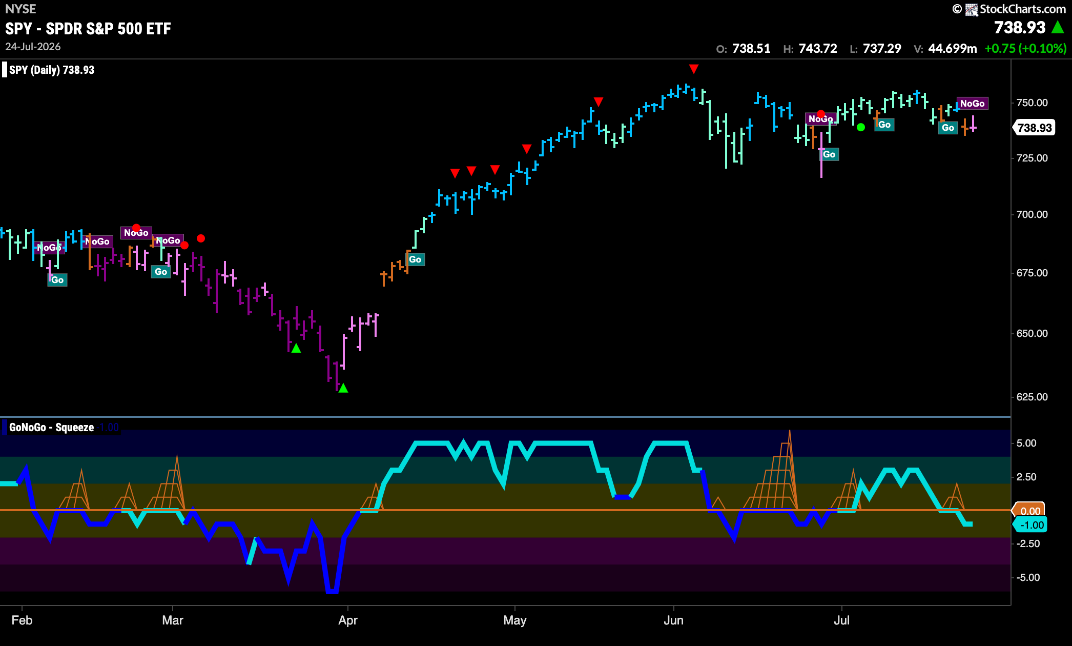This screenshot has height=646, width=1072.
Task: Click the high value 743.72
Action: 818,49
